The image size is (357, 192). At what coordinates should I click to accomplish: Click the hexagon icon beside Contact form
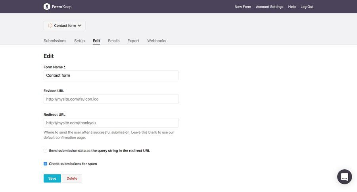pyautogui.click(x=50, y=25)
